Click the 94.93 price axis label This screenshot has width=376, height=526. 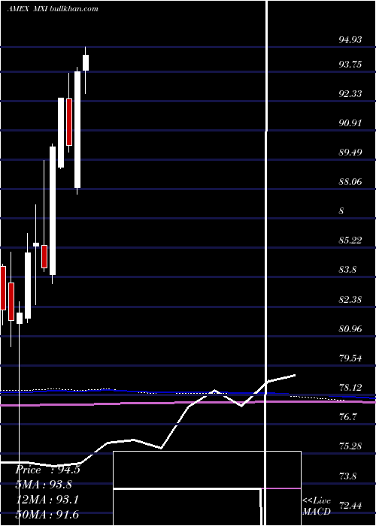pos(350,40)
